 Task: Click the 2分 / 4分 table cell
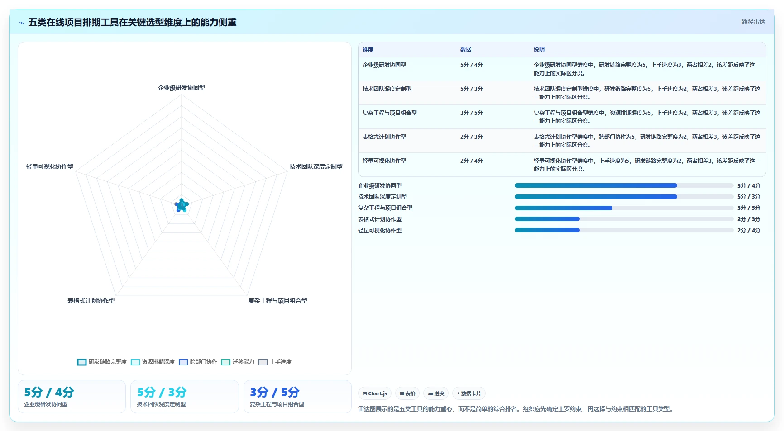pyautogui.click(x=472, y=161)
